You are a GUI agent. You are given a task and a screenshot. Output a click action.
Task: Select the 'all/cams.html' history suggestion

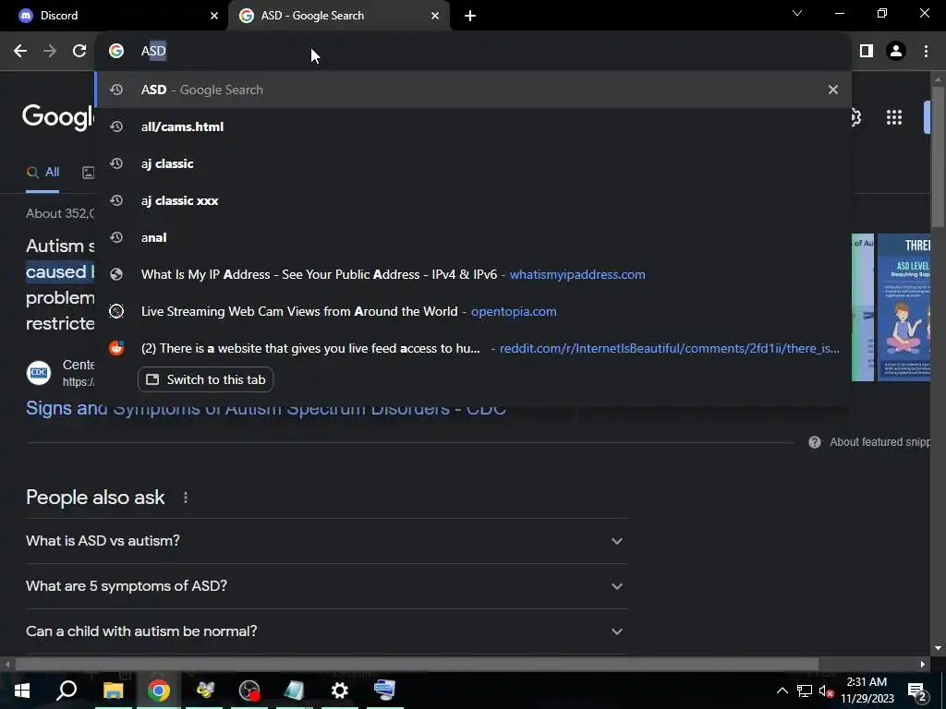[x=473, y=126]
